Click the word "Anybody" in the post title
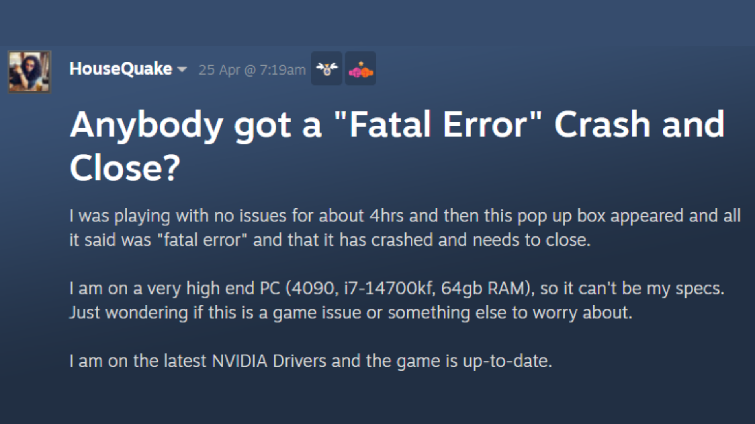Viewport: 755px width, 424px height. pyautogui.click(x=146, y=124)
